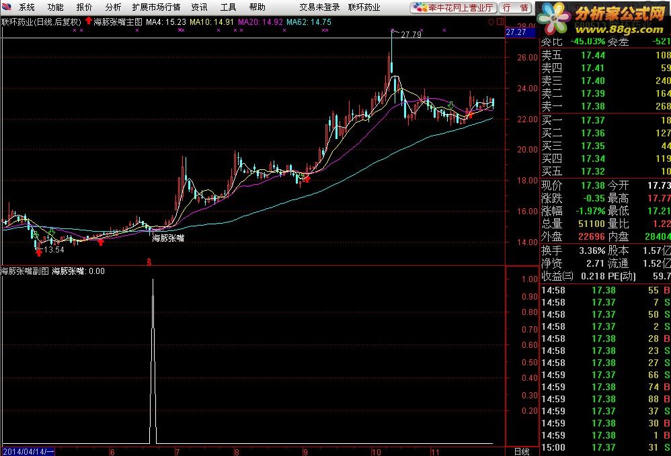
Task: Open the 分析 menu
Action: click(x=113, y=7)
